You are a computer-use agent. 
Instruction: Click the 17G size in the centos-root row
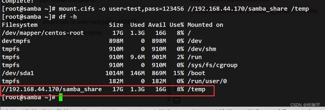[118, 33]
